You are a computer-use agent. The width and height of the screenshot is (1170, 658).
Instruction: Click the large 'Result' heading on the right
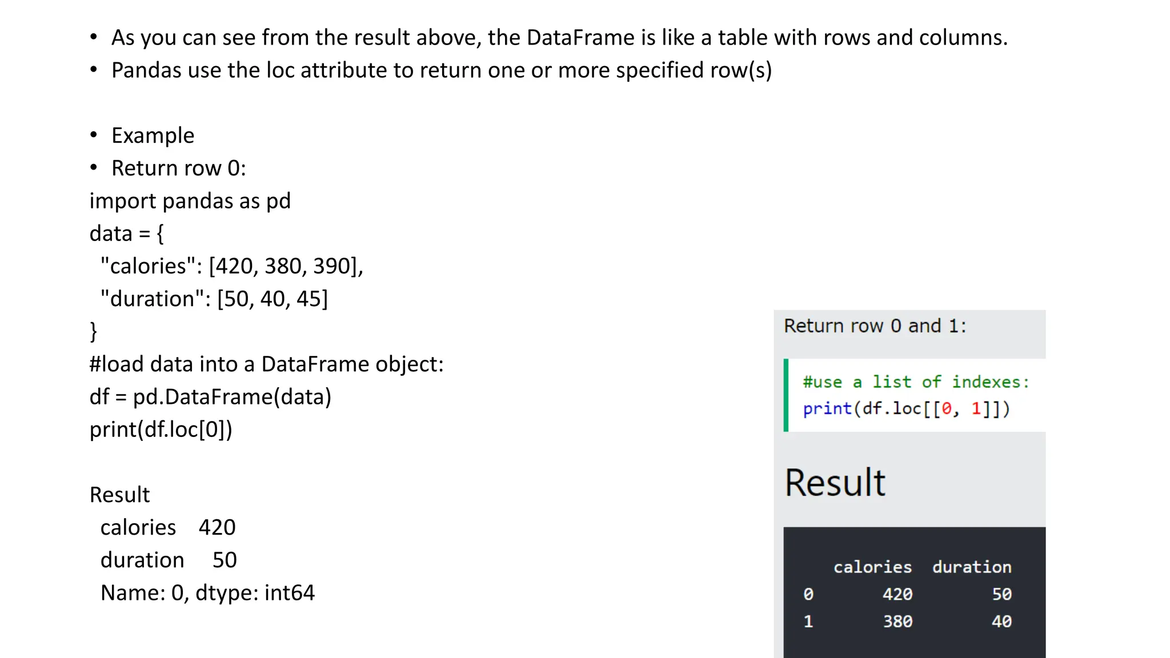835,483
